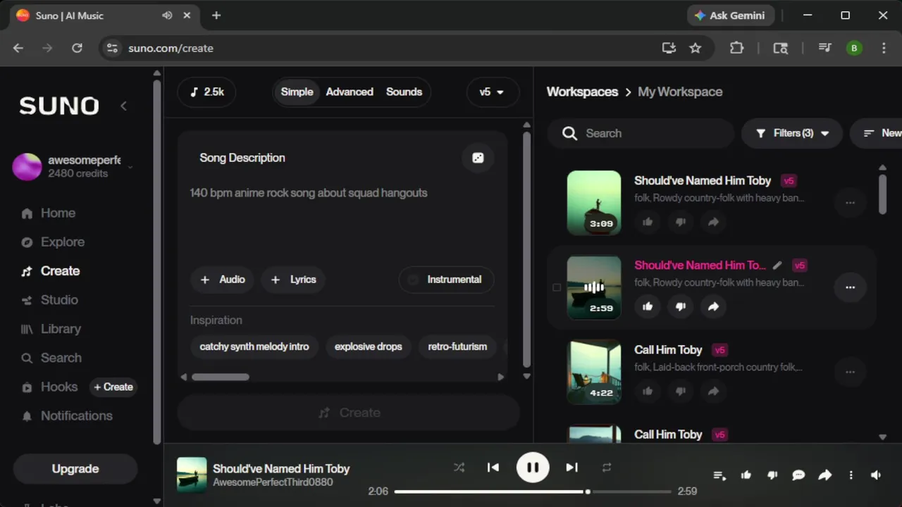
Task: Like the 4:22 Call Him Toby song
Action: (648, 391)
